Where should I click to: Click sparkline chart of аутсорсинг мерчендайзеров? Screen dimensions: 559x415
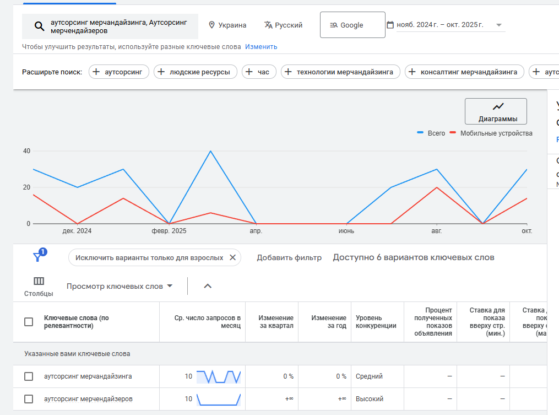point(219,400)
